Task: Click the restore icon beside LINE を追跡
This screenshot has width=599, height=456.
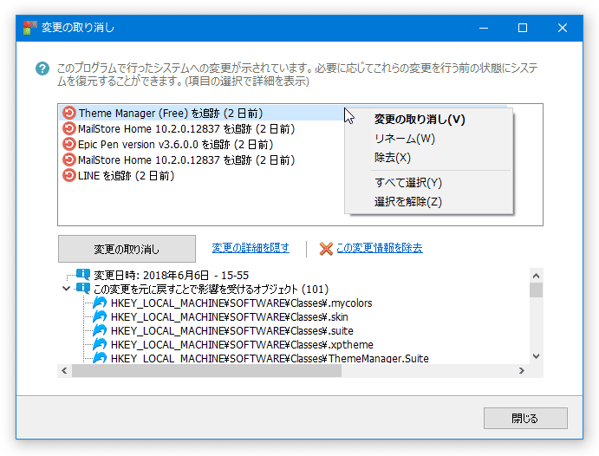Action: pos(69,176)
